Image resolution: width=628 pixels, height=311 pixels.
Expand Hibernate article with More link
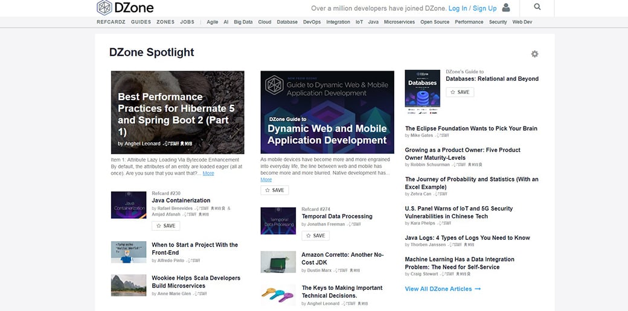point(208,174)
